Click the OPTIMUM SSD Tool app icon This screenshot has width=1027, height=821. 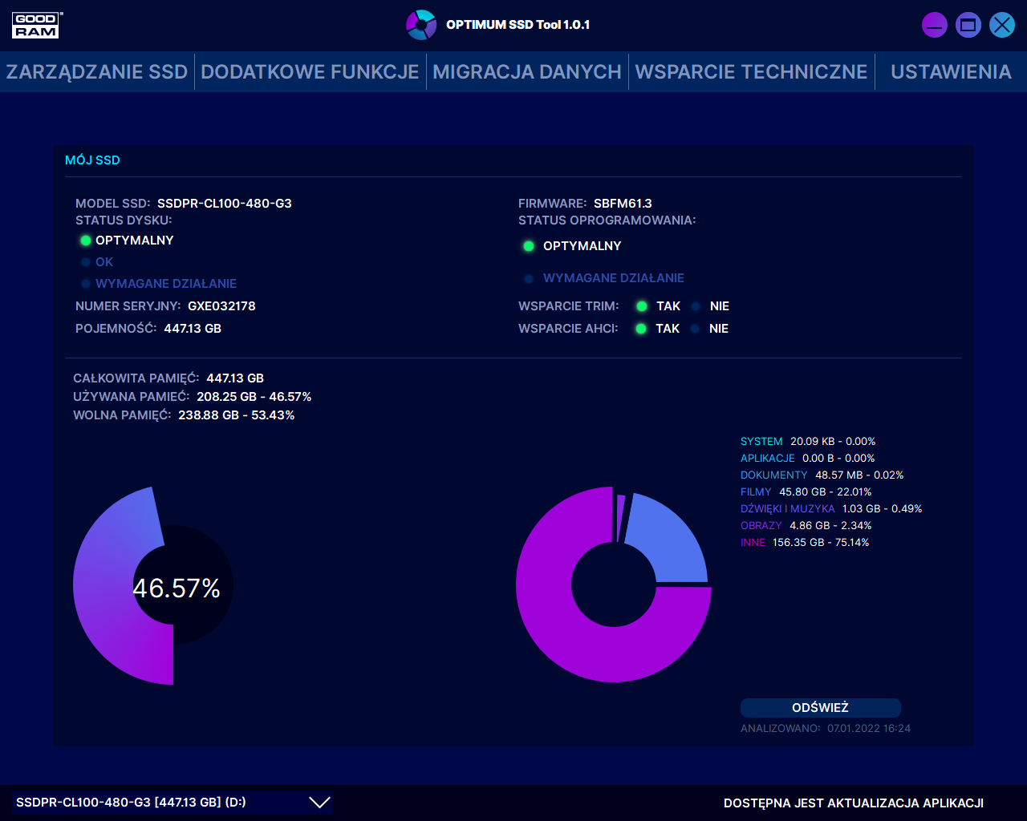(421, 25)
